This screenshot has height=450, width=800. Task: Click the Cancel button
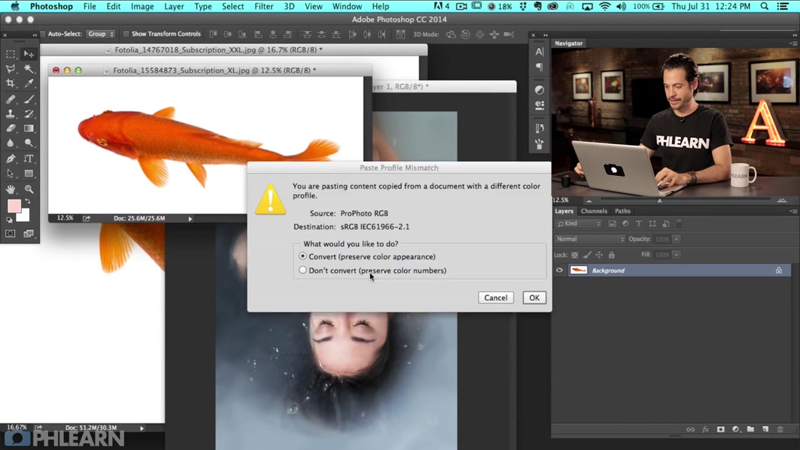coord(496,298)
